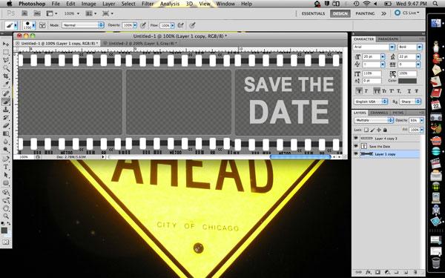The height and width of the screenshot is (278, 445).
Task: Select the Zoom tool in toolbox
Action: point(6,216)
